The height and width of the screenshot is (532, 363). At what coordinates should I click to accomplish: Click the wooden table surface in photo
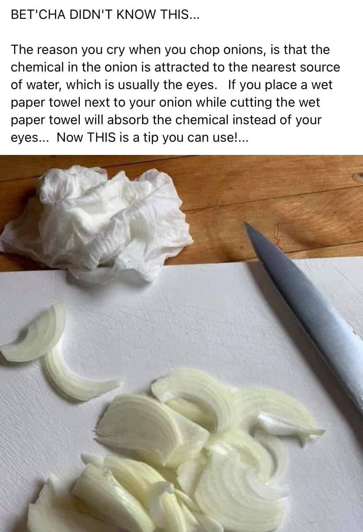(x=272, y=202)
